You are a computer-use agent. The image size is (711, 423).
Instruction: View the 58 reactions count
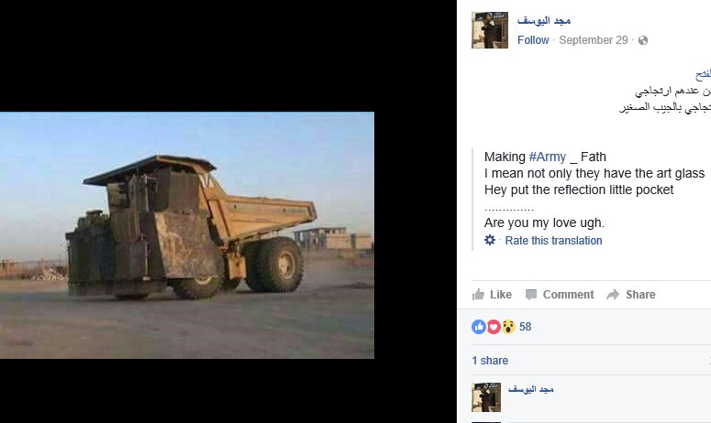point(525,327)
